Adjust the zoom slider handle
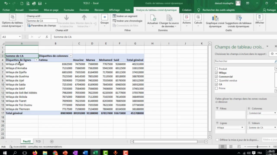The height and width of the screenshot is (155, 277). coord(258,146)
